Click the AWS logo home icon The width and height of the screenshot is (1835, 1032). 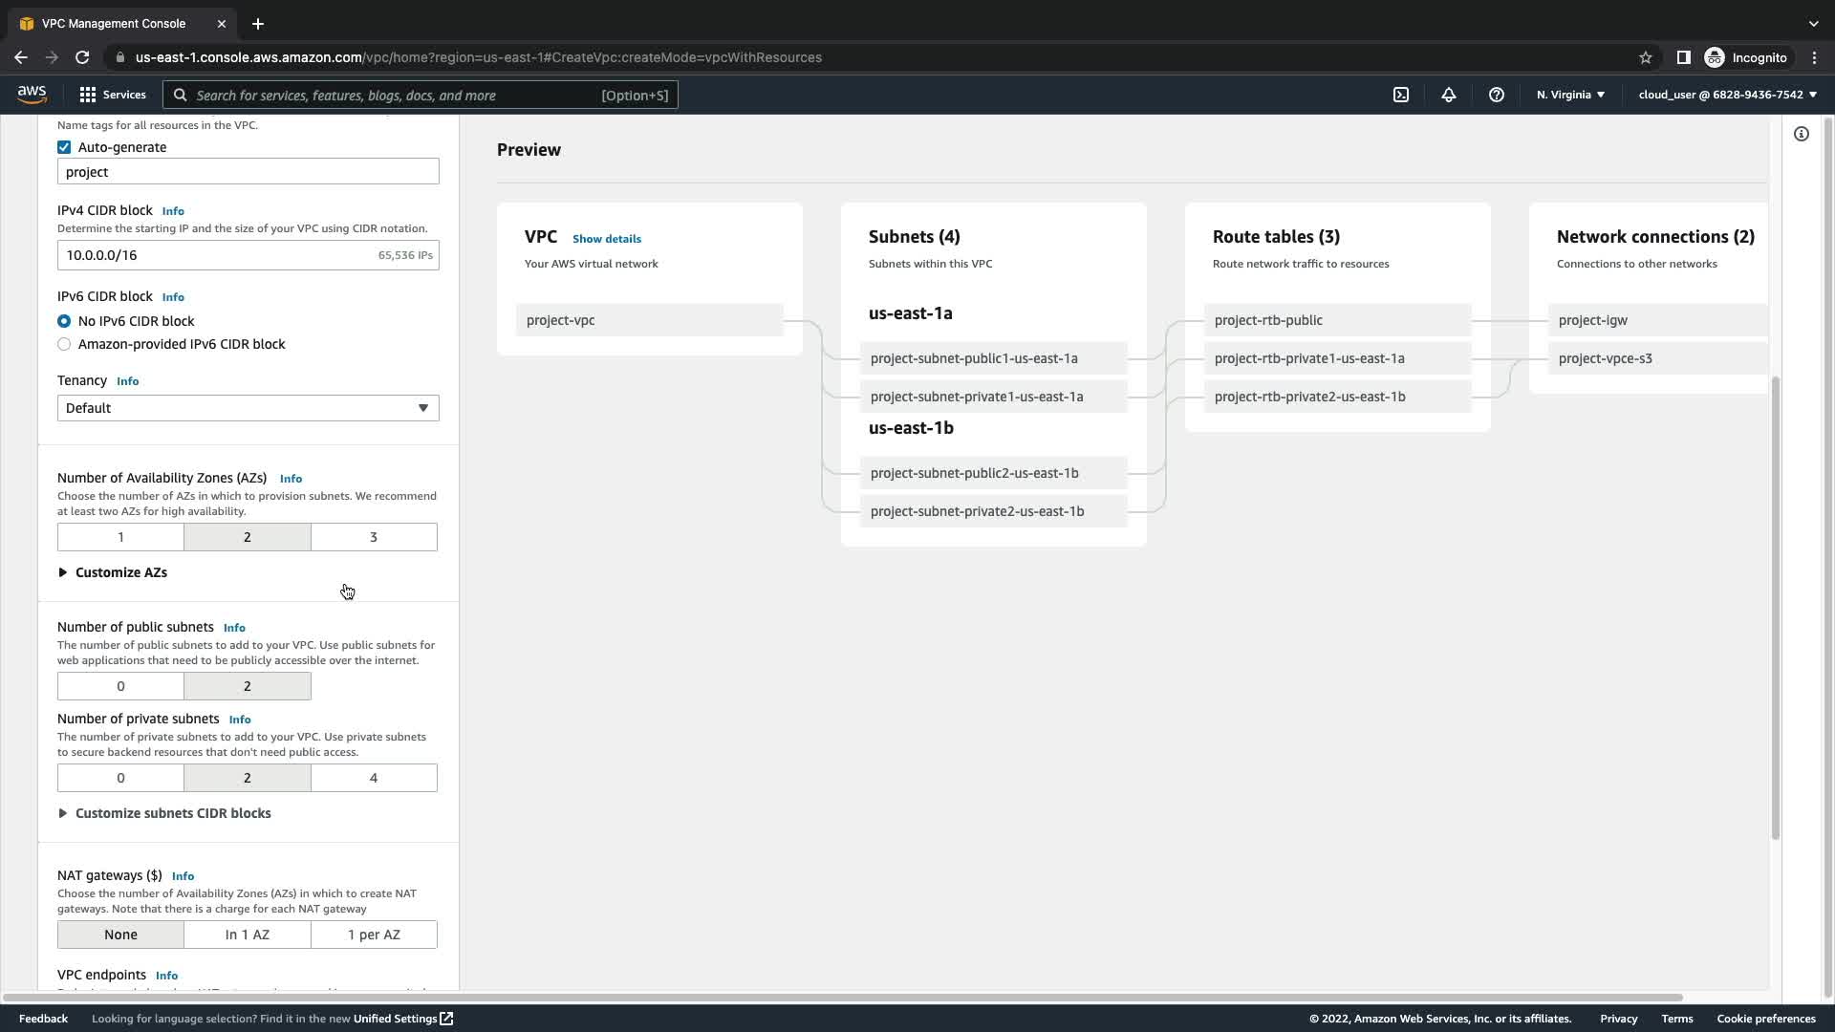coord(32,94)
